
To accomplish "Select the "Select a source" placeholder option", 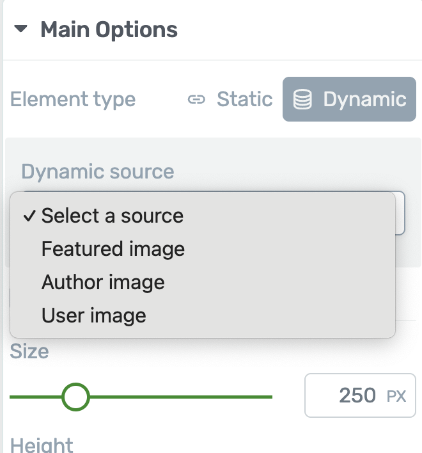I will pos(113,216).
